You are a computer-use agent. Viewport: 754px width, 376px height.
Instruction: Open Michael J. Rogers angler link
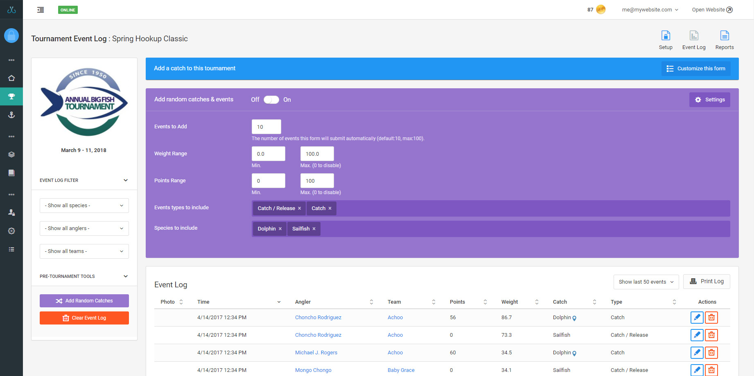click(x=316, y=353)
